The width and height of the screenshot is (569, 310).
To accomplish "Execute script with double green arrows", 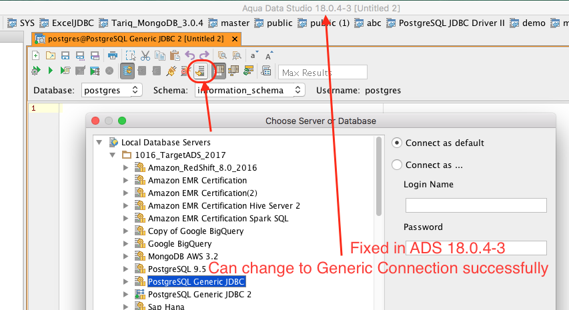I will (35, 71).
